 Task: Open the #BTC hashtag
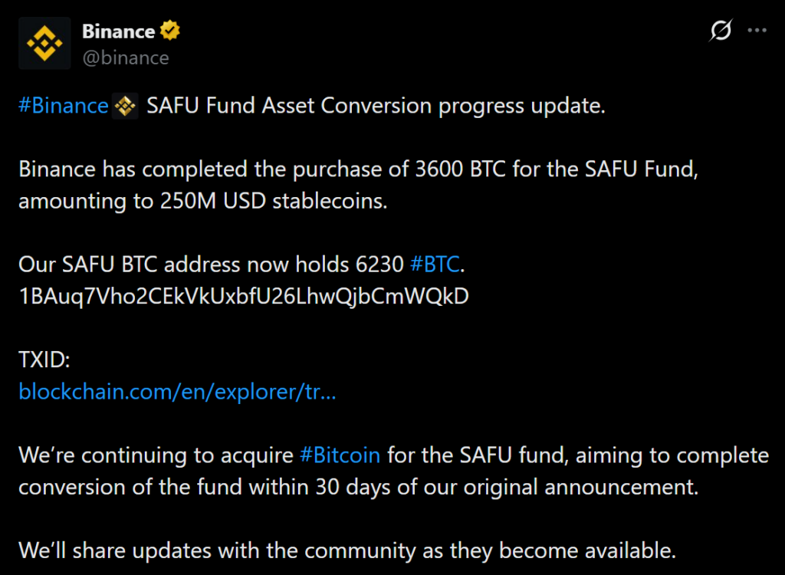coord(435,265)
